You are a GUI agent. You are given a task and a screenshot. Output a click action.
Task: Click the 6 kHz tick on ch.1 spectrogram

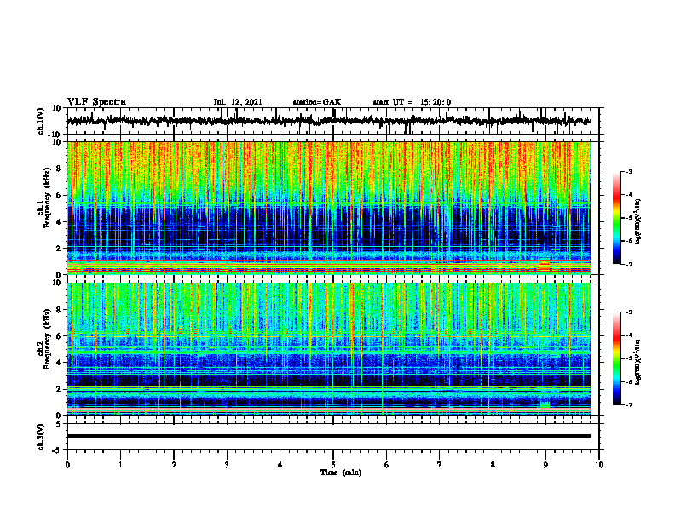[x=60, y=195]
